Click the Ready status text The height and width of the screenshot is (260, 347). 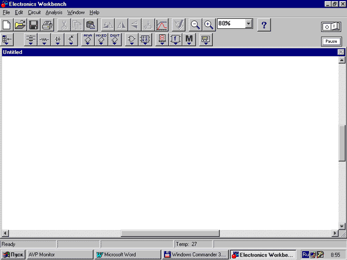(x=8, y=244)
